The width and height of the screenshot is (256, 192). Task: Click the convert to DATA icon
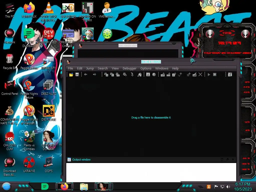click(168, 74)
